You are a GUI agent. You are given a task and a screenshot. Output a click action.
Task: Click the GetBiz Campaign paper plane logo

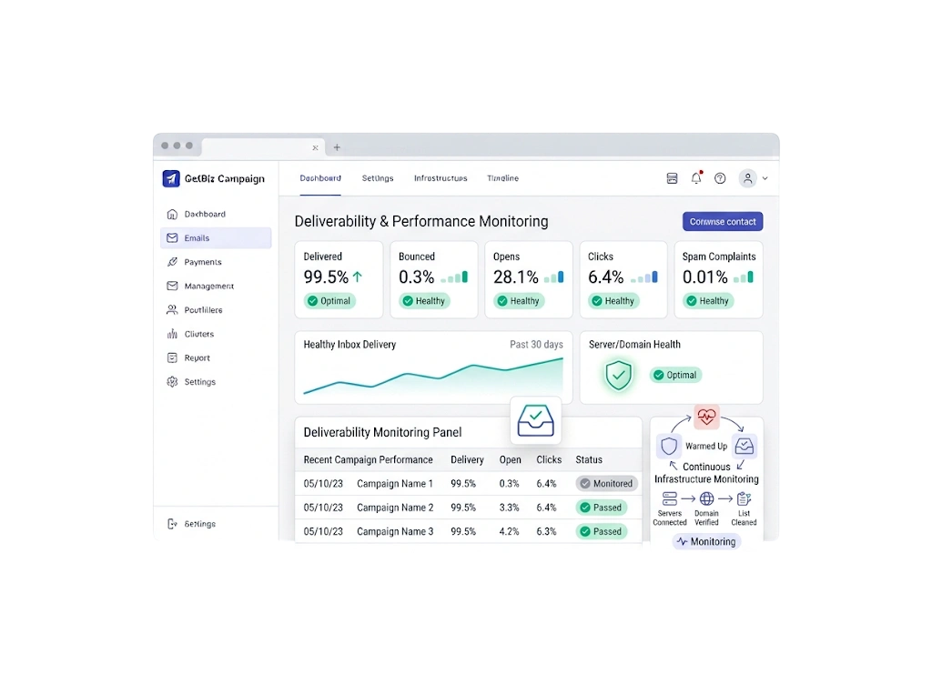pos(171,178)
